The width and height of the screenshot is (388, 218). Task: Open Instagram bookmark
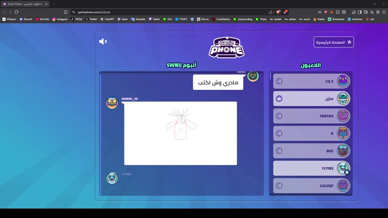click(60, 19)
